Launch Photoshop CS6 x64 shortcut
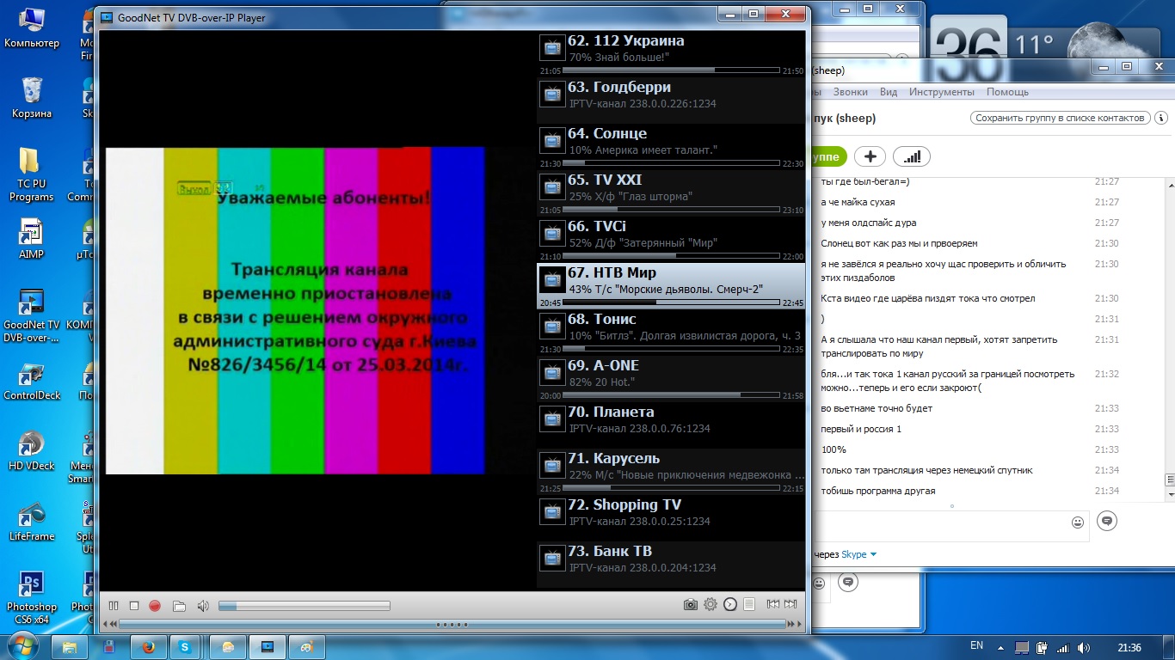1175x660 pixels. 32,597
